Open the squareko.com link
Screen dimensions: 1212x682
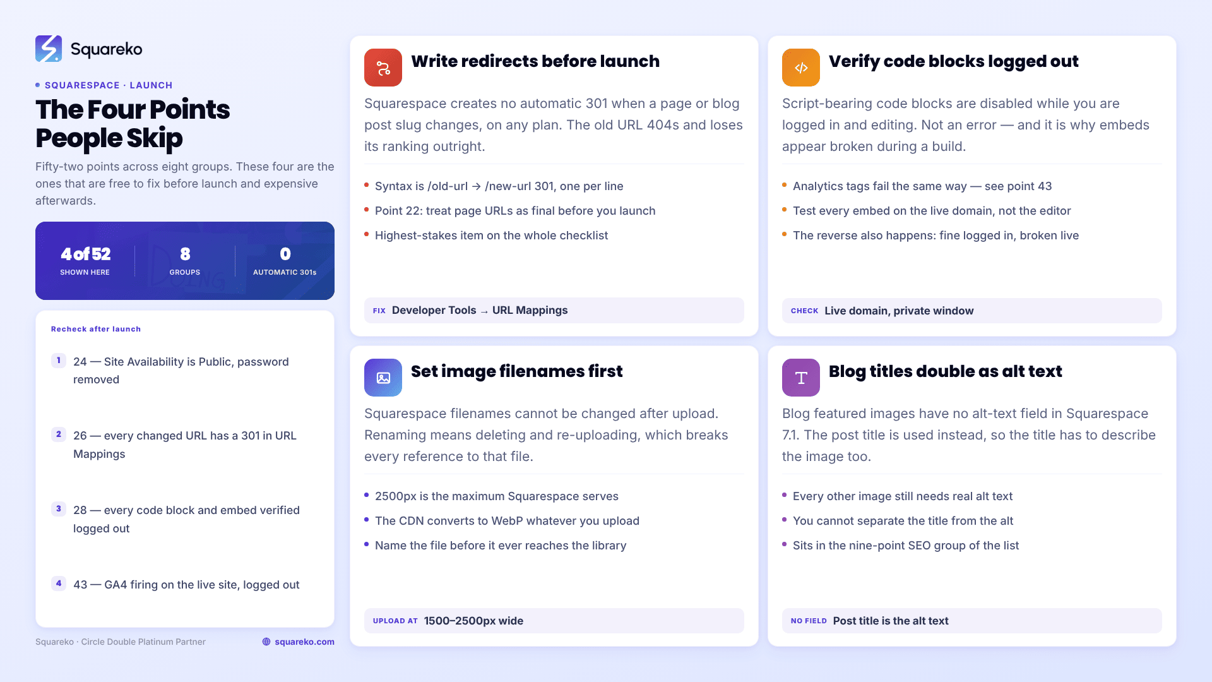(304, 642)
